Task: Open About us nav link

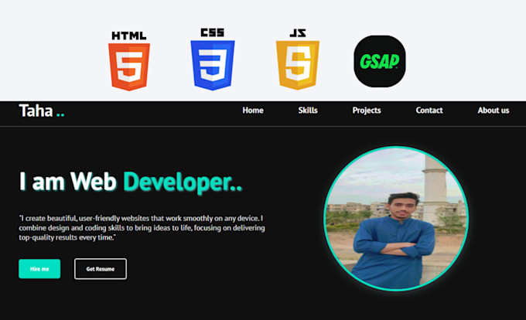Action: (494, 111)
